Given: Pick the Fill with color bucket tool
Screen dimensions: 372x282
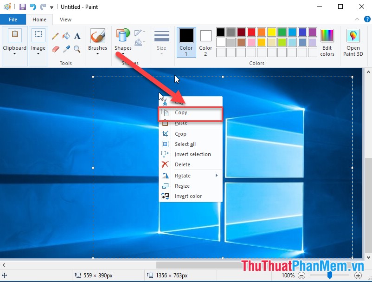Looking at the screenshot, I should tap(66, 36).
